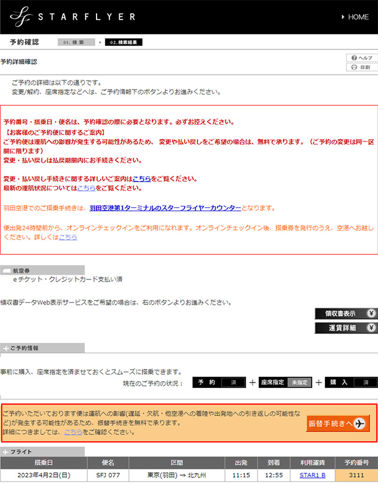Open こちら link in the orange notice
This screenshot has width=378, height=485.
point(73,432)
